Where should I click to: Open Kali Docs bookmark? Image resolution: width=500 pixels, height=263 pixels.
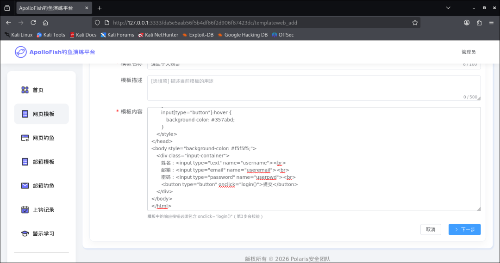point(83,35)
